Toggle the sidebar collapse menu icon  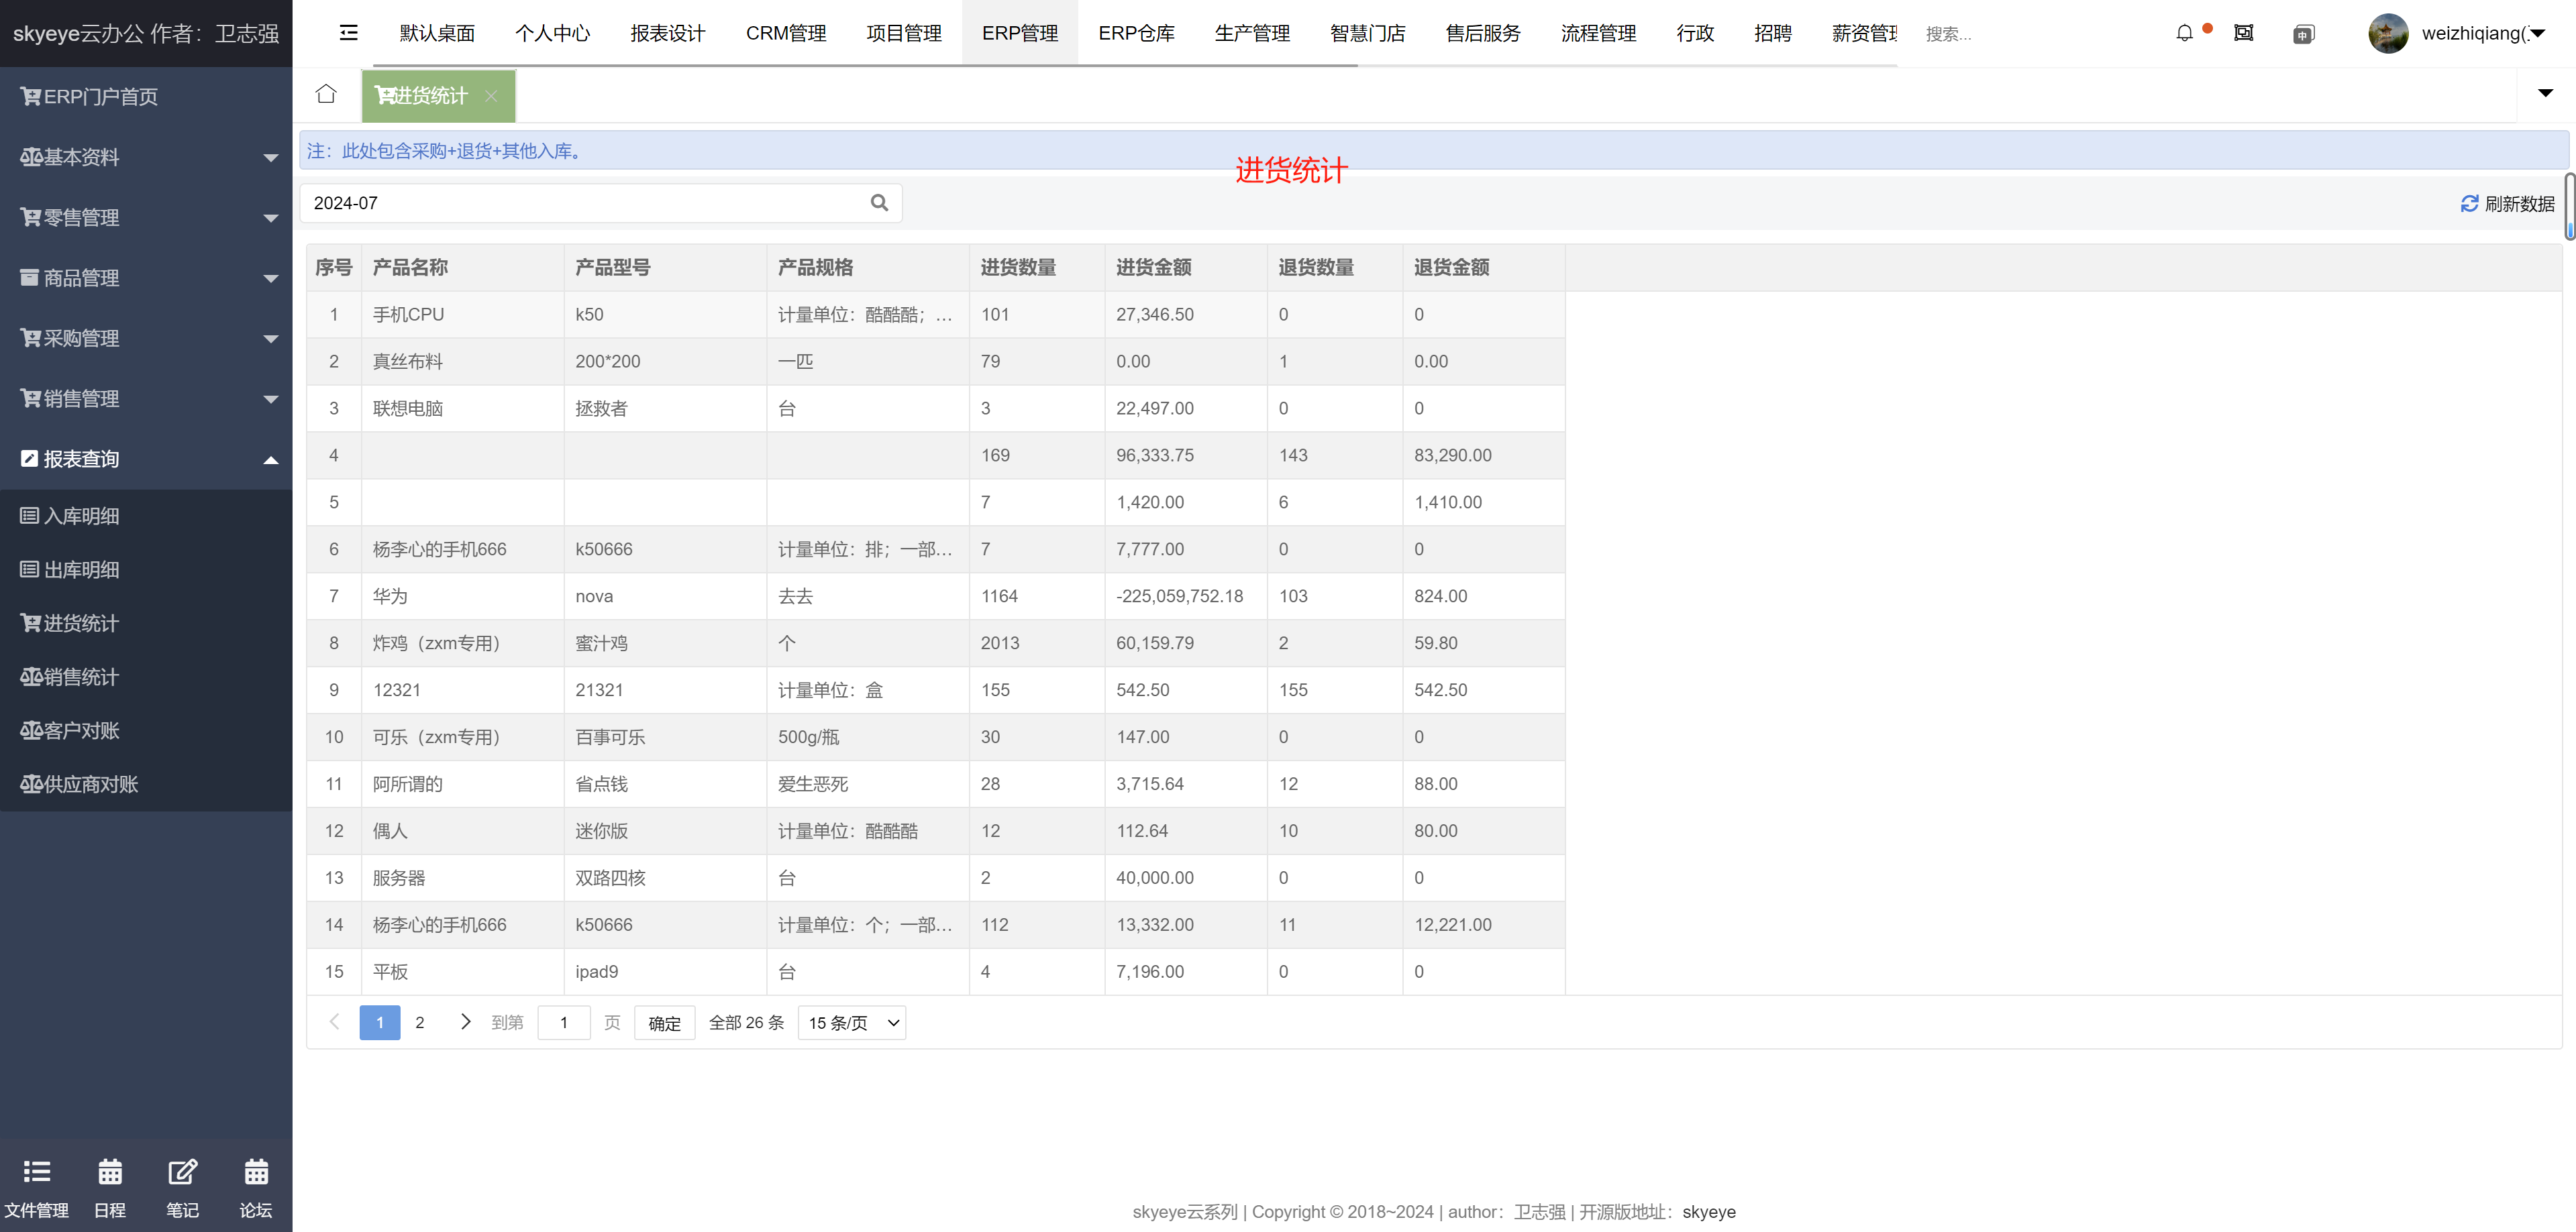[x=348, y=33]
